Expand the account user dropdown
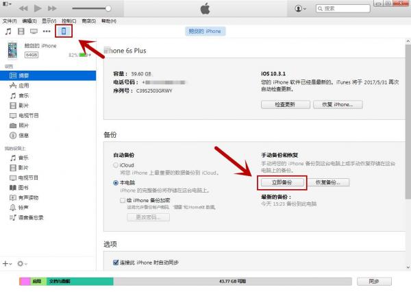 tap(301, 8)
